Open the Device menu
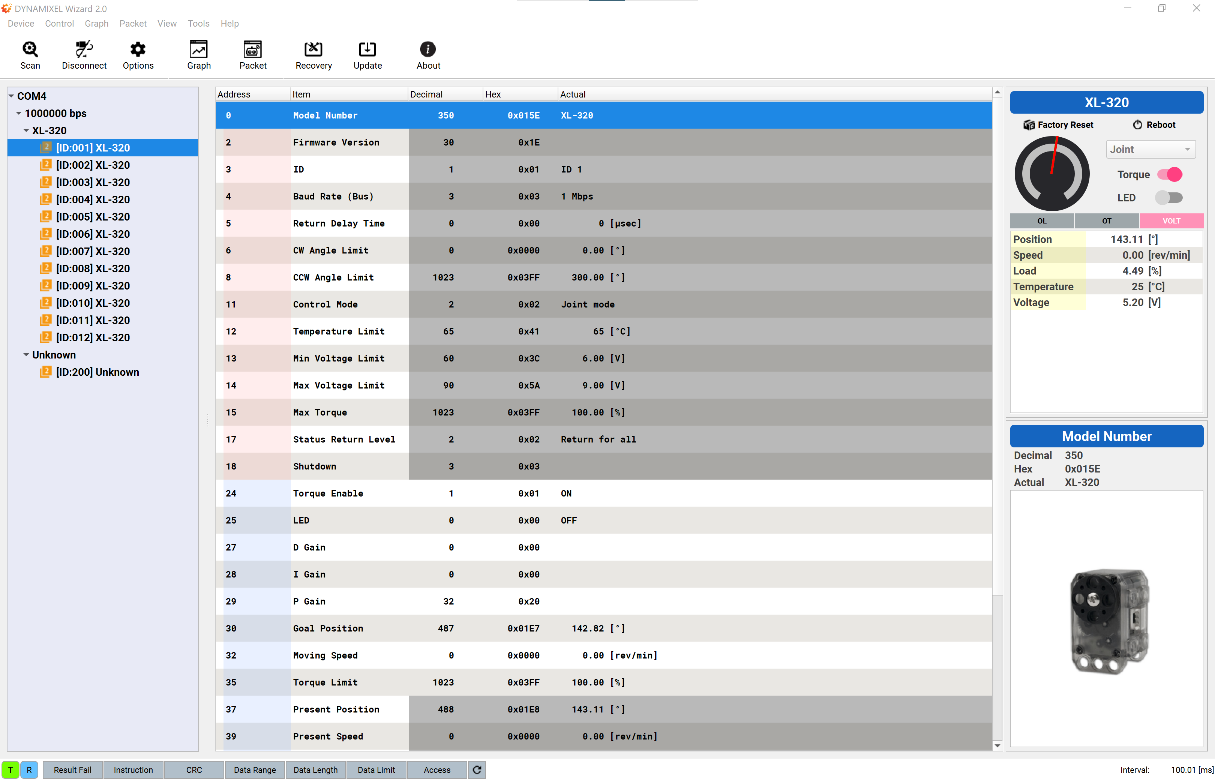1215x780 pixels. [21, 23]
